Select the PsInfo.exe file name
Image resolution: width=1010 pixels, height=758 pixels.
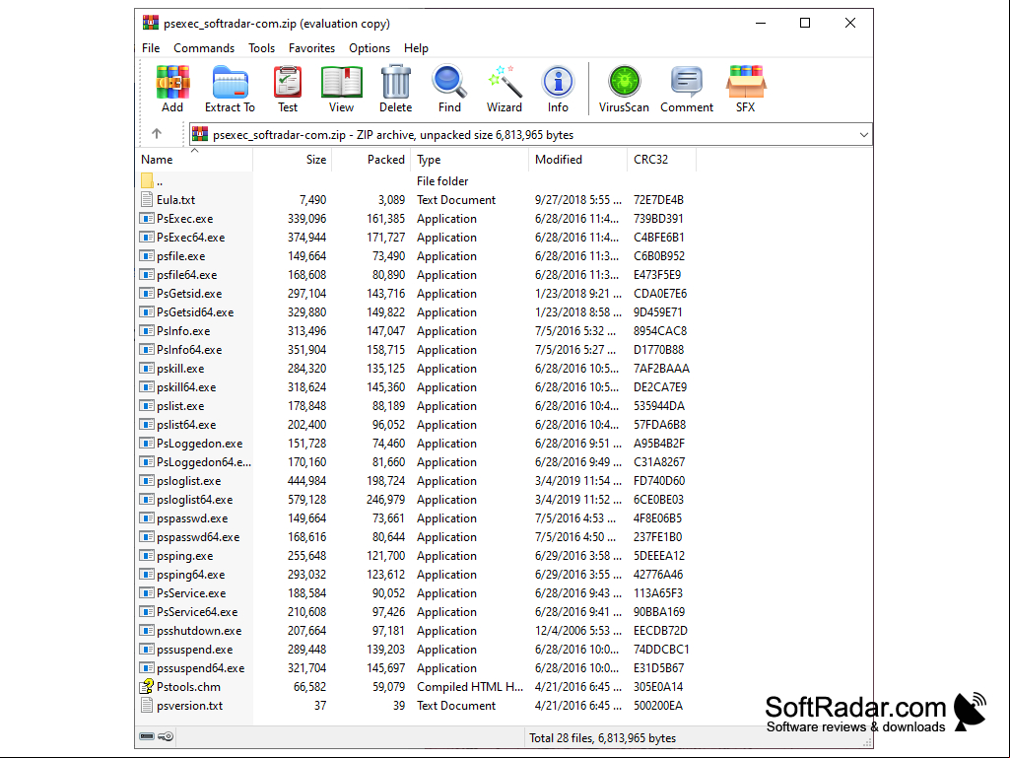(x=183, y=330)
